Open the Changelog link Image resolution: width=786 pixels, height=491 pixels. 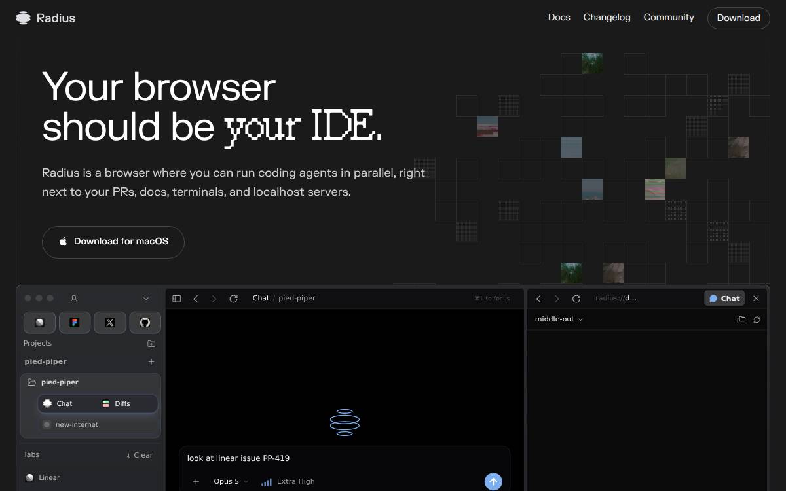coord(607,18)
